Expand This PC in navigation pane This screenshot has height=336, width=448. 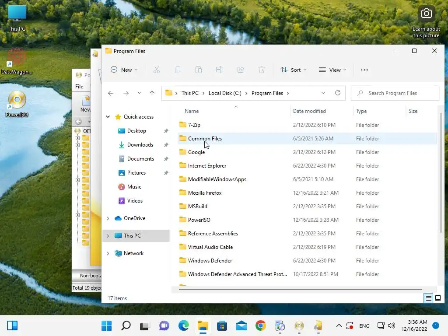click(x=108, y=236)
